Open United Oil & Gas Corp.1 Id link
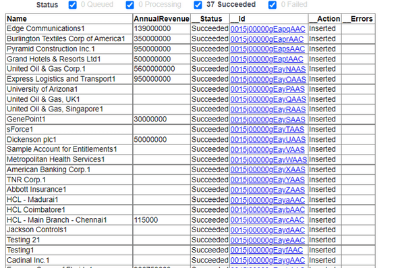 pos(268,69)
